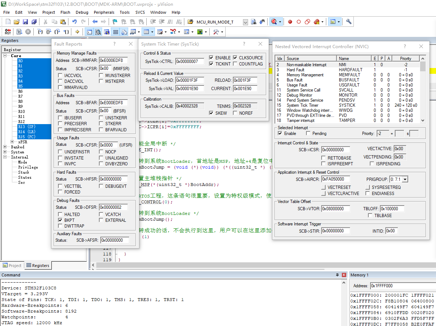Toggle the CLKSOURCE checkbox
The height and width of the screenshot is (326, 436).
pos(235,58)
